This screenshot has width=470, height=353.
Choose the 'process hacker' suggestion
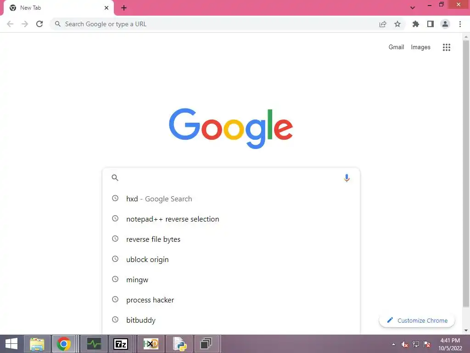[231, 300]
